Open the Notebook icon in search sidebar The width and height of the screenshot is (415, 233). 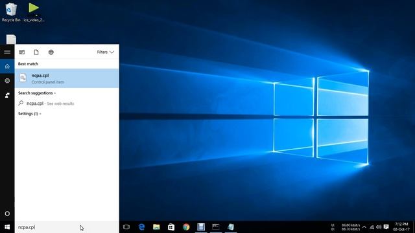(7, 80)
